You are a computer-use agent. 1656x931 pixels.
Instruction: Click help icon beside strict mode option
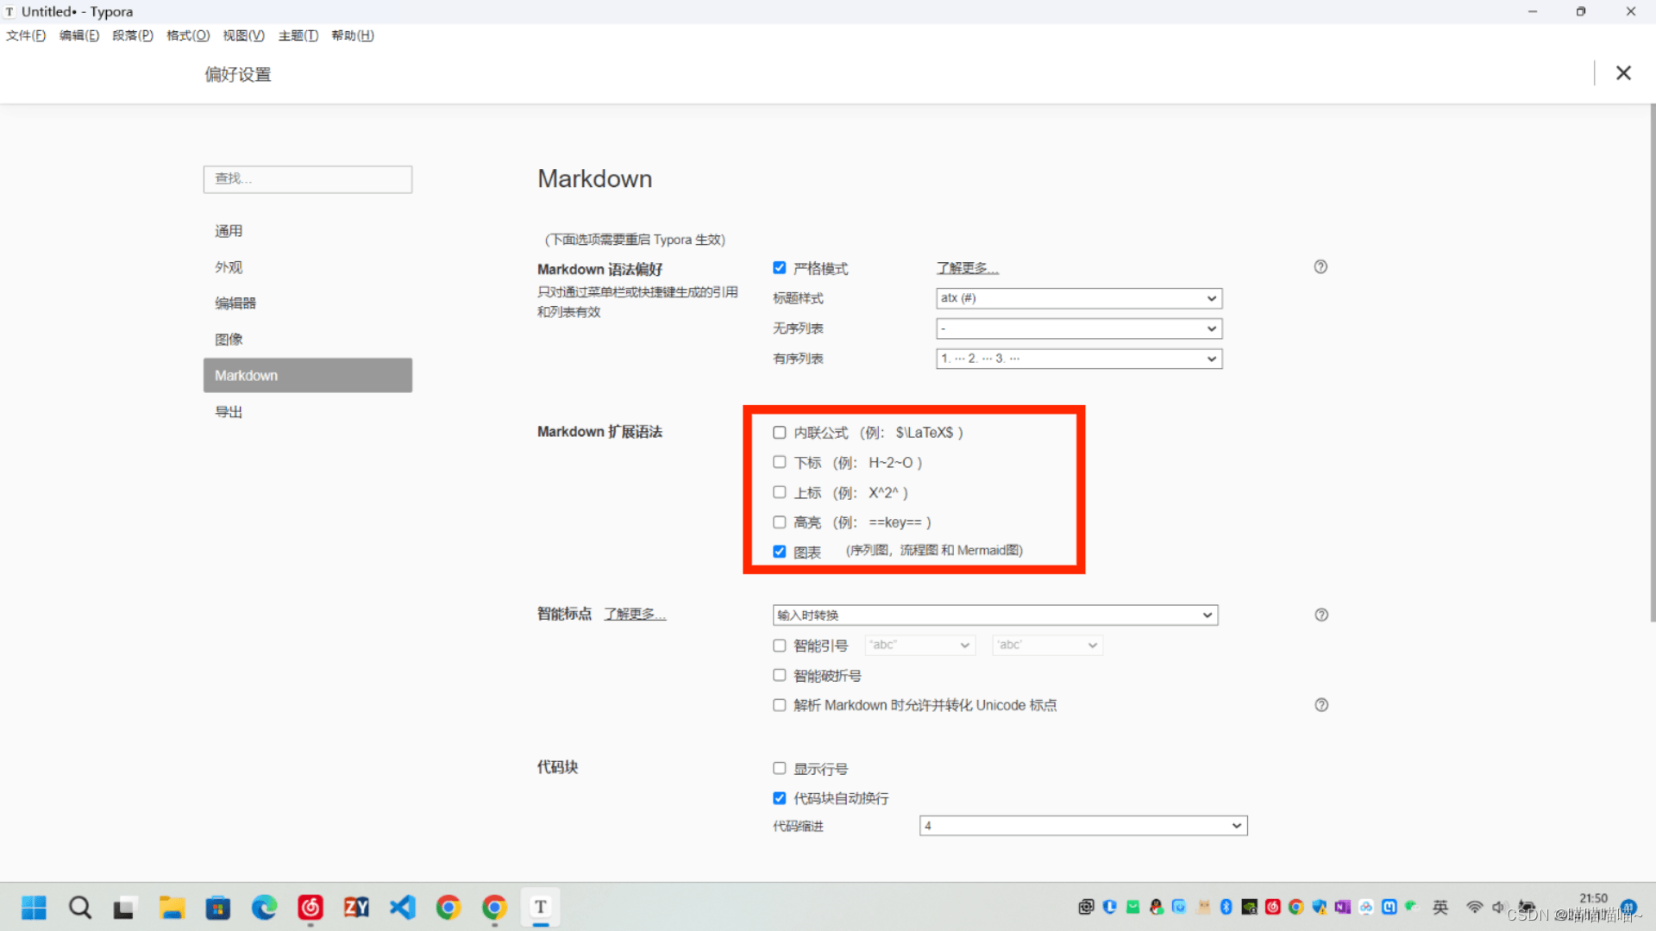(1320, 267)
